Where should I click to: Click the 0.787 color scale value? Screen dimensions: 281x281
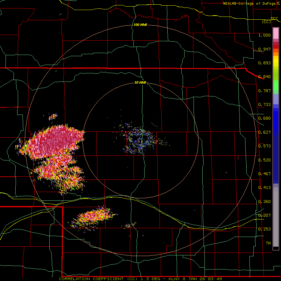tap(264, 91)
